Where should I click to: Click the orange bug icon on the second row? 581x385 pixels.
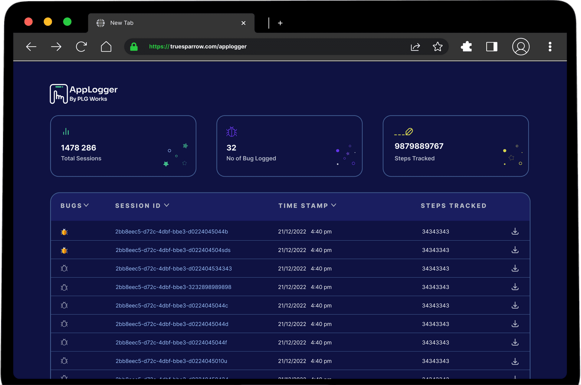[x=64, y=250]
